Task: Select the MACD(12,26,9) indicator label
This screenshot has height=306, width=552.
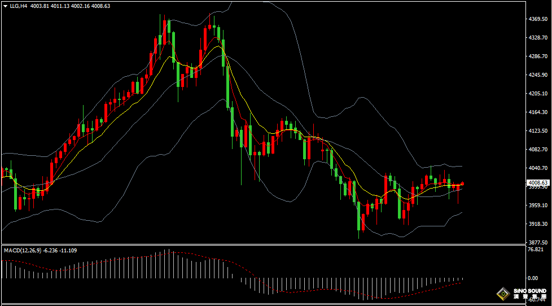Action: [x=23, y=250]
